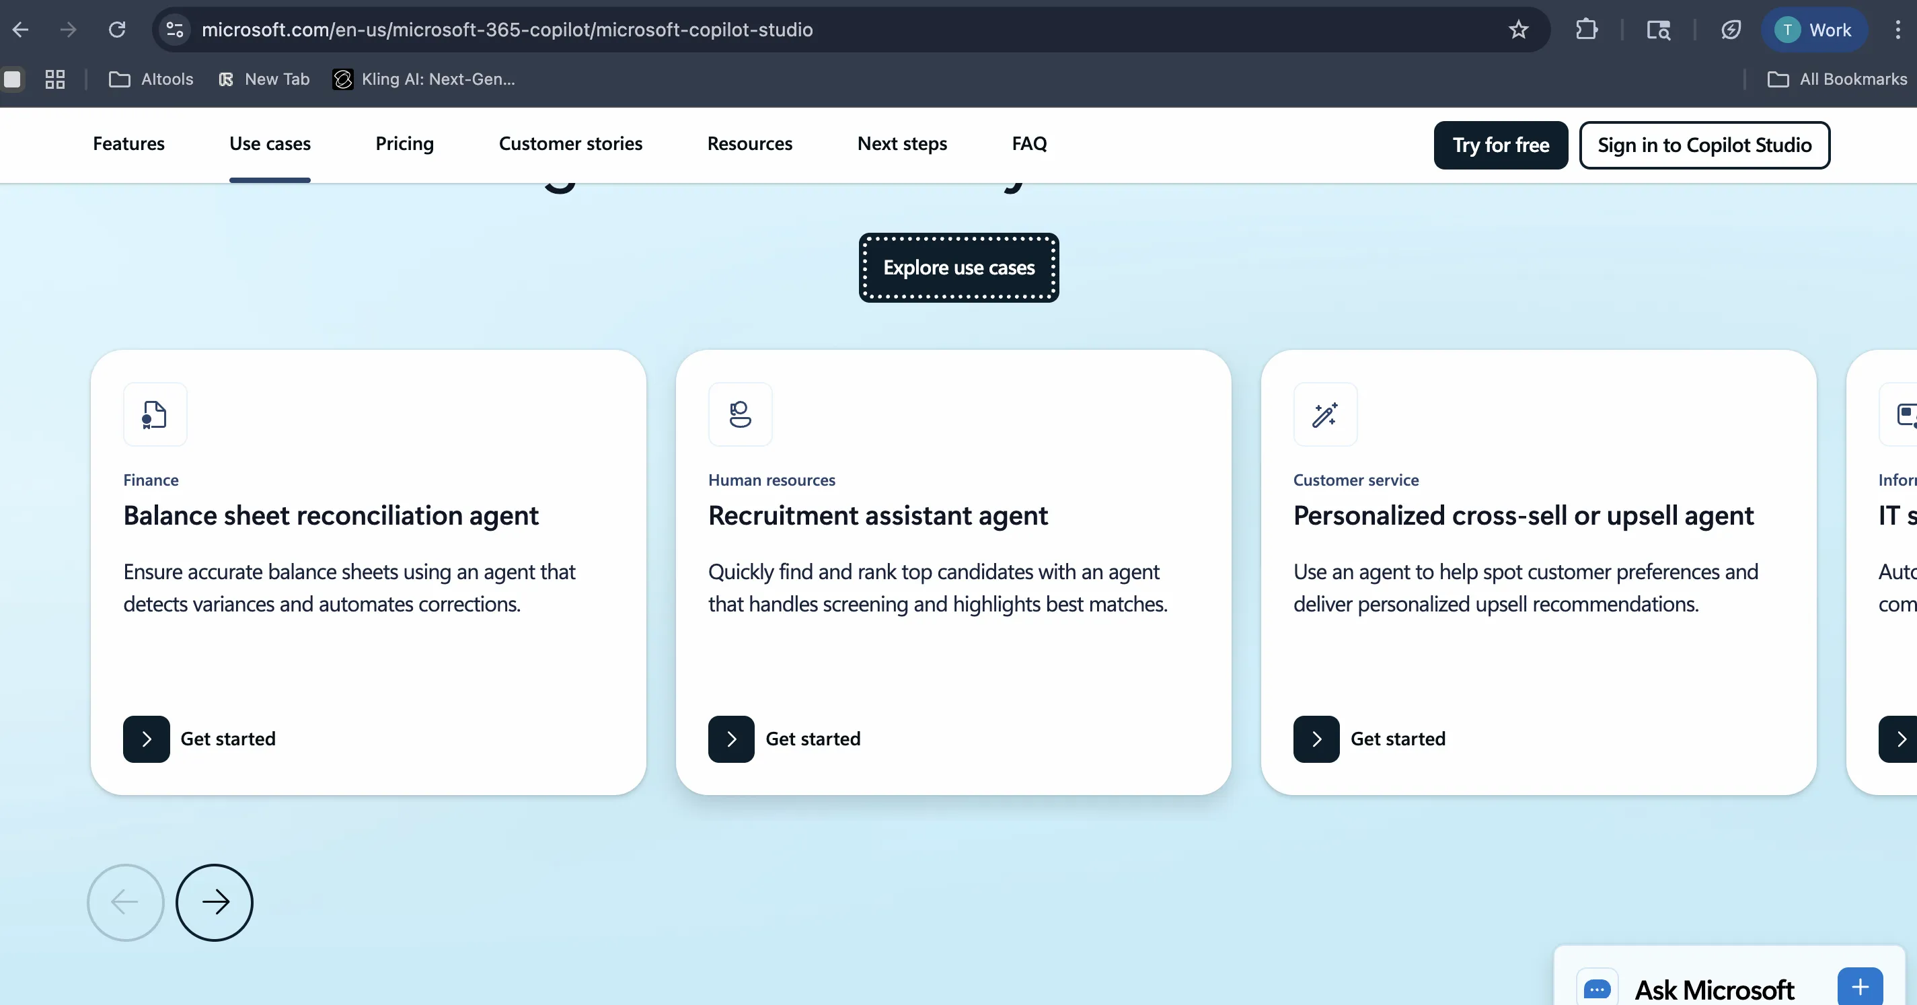1917x1005 pixels.
Task: Open the New Tab bookmark
Action: 264,79
